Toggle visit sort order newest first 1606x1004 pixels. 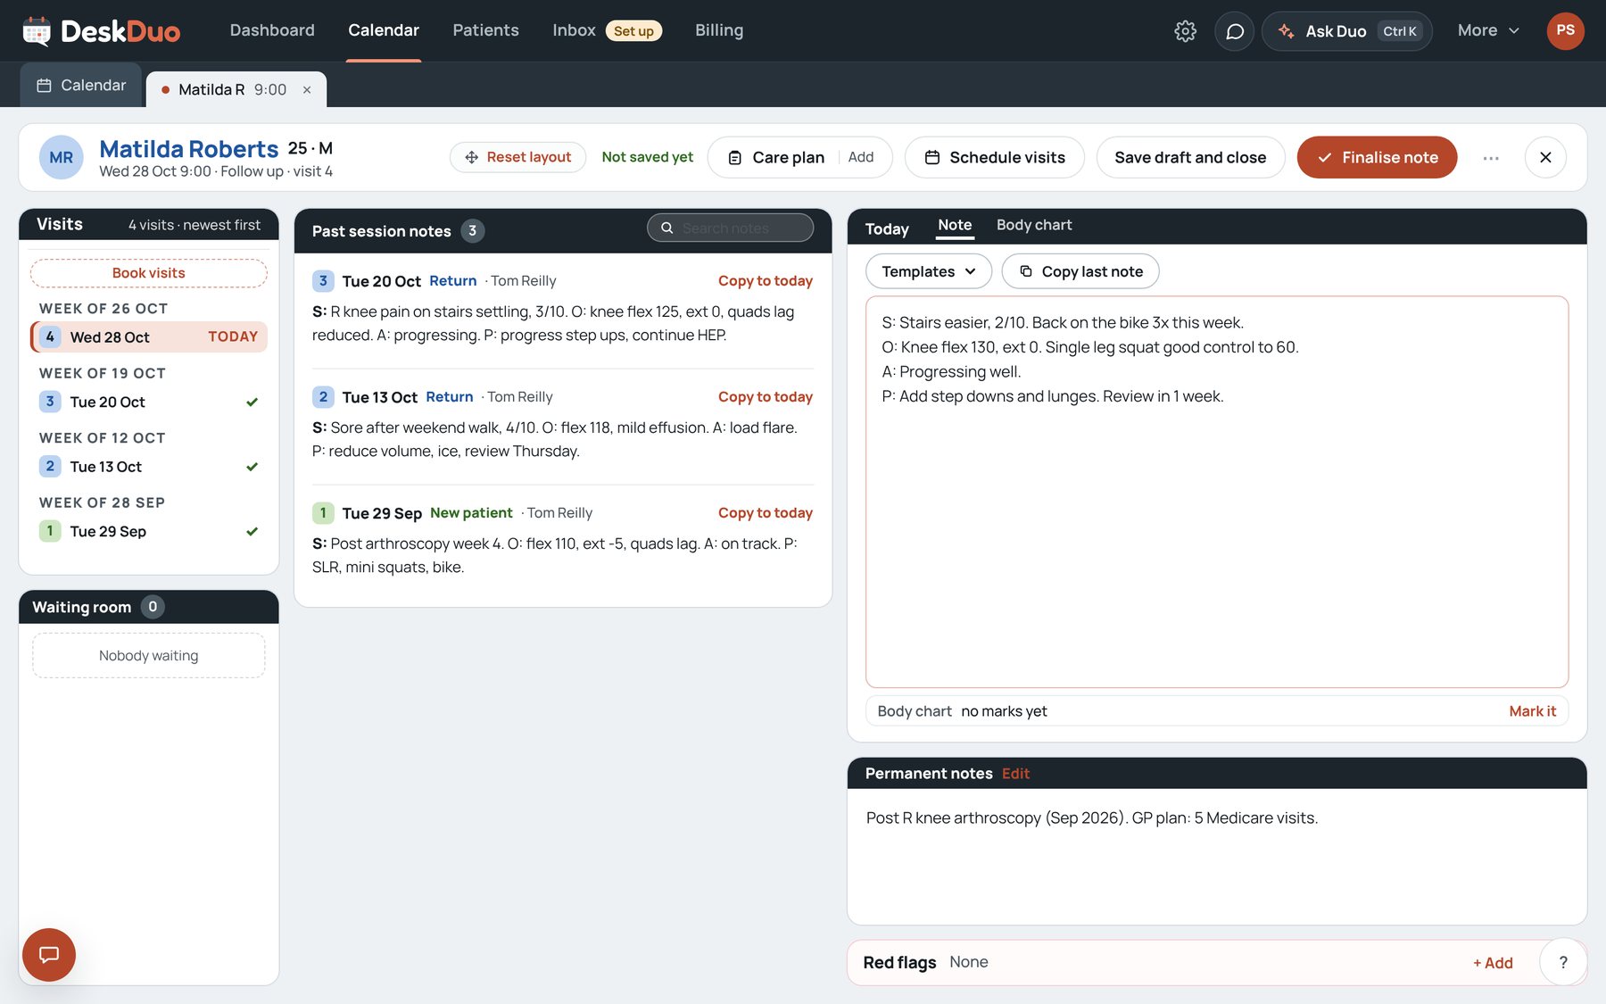coord(195,225)
